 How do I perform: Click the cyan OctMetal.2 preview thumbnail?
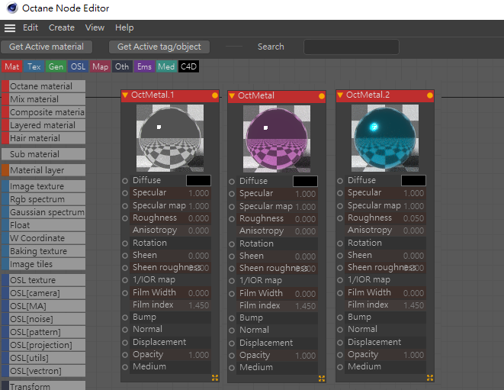point(385,138)
